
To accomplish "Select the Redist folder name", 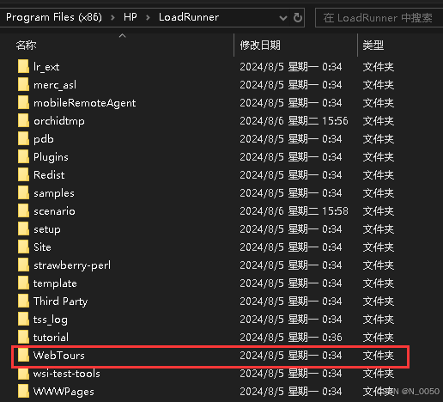I will click(49, 175).
